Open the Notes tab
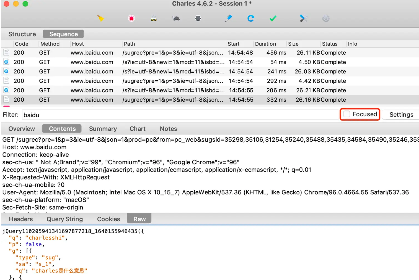 (168, 129)
